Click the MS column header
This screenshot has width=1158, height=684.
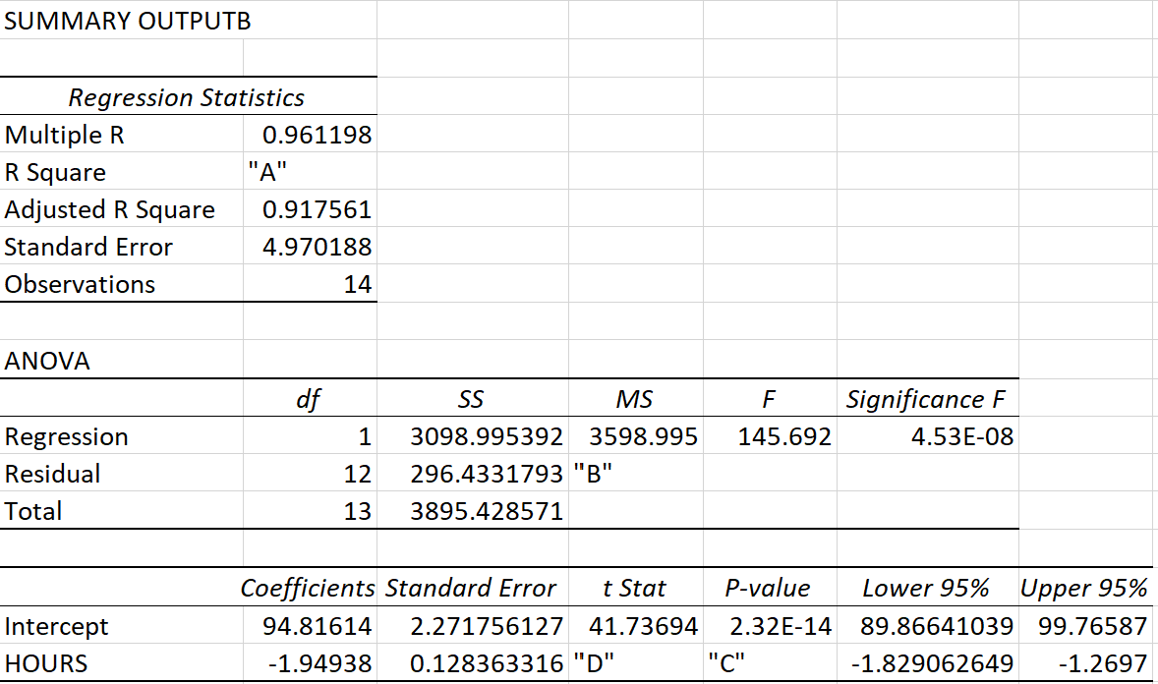(634, 400)
